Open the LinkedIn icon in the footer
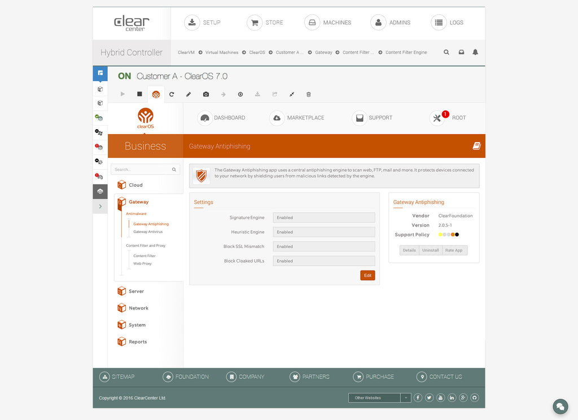 [452, 397]
